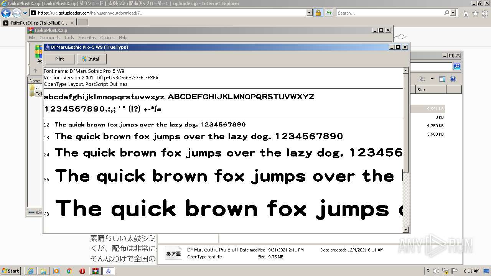Screen dimensions: 491x276
Task: Click Internet Explorer back button
Action: click(x=6, y=13)
